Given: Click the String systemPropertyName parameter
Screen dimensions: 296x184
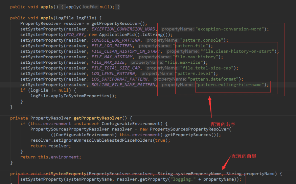Looking at the screenshot, I should 189,174.
